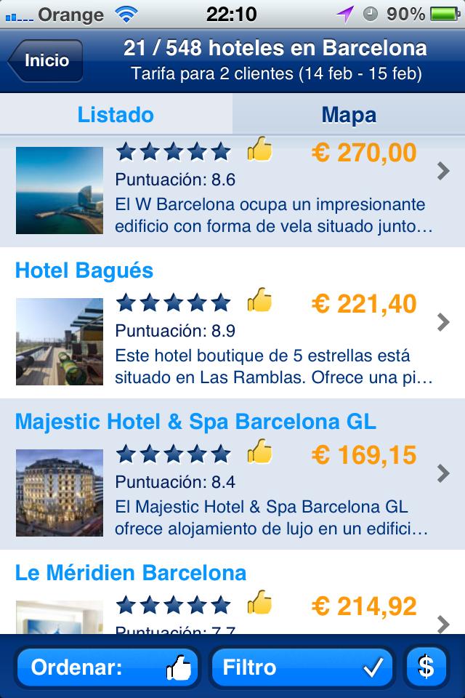465x698 pixels.
Task: Tap thumbs-up icon on Hotel Bagués
Action: coord(259,300)
